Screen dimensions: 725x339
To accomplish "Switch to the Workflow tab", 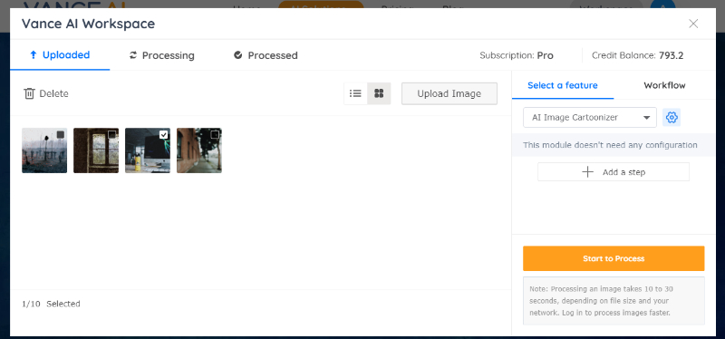I will [664, 85].
